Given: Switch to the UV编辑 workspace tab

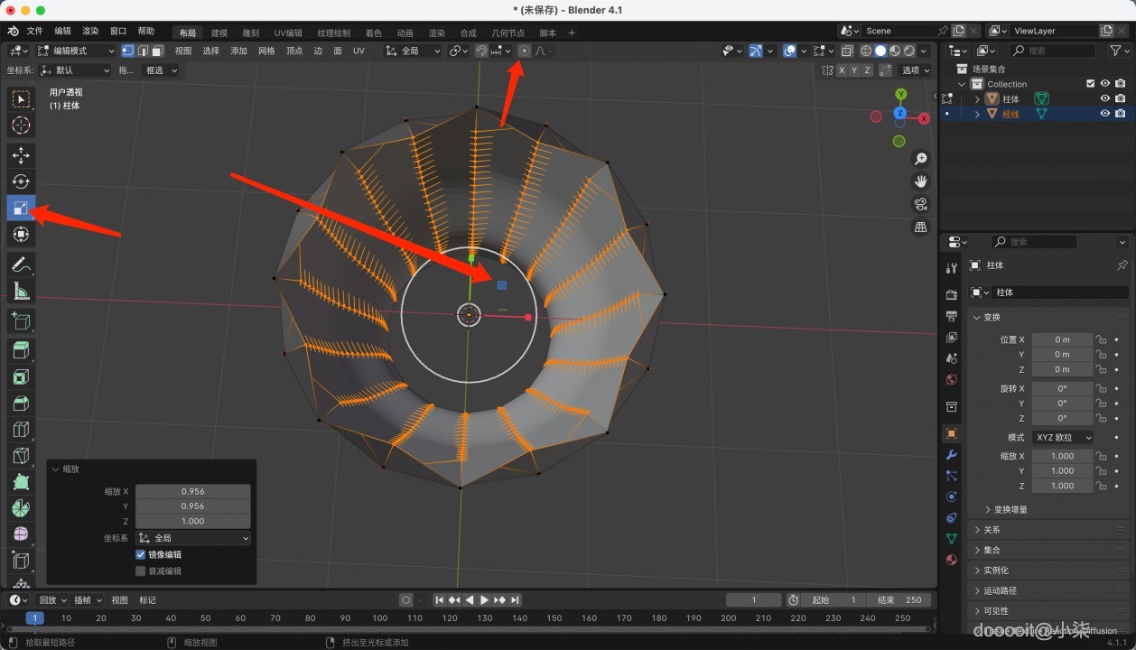Looking at the screenshot, I should click(x=288, y=33).
